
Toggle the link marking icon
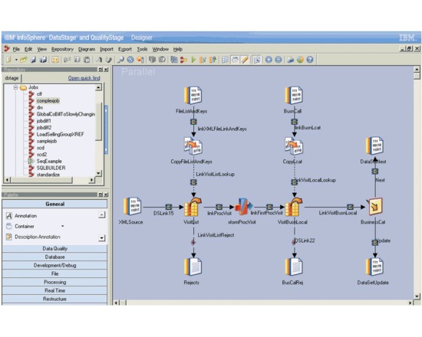point(235,60)
